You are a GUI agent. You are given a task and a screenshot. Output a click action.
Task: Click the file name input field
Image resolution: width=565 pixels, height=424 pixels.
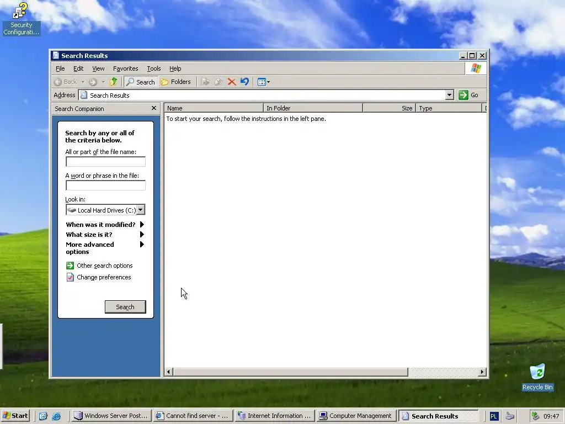click(x=105, y=162)
